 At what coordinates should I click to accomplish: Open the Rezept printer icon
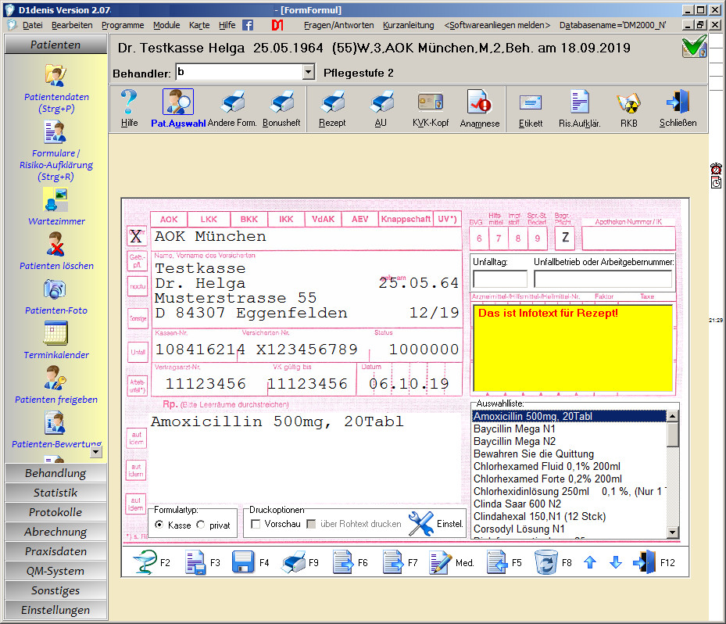pyautogui.click(x=332, y=102)
